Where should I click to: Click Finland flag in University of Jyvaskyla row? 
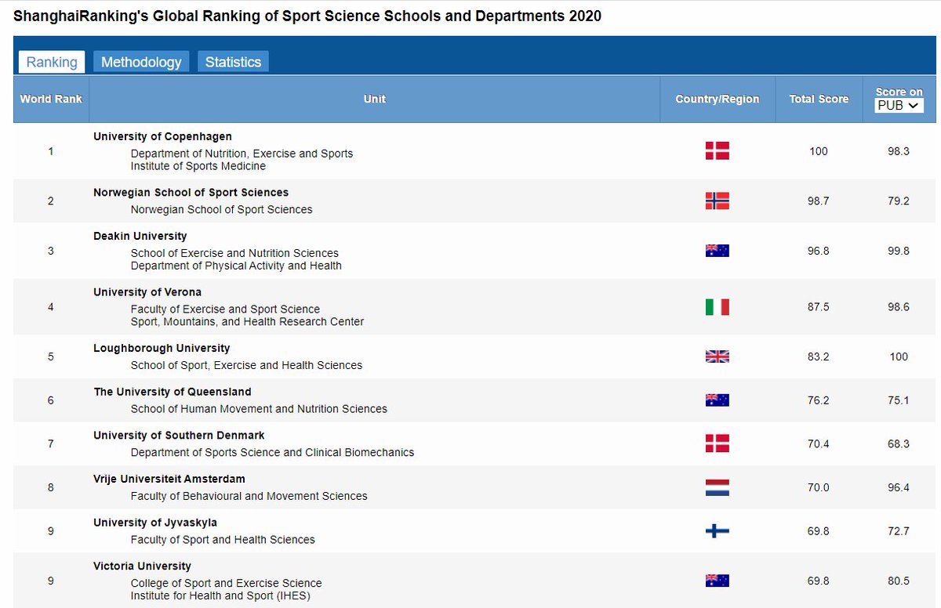[717, 531]
